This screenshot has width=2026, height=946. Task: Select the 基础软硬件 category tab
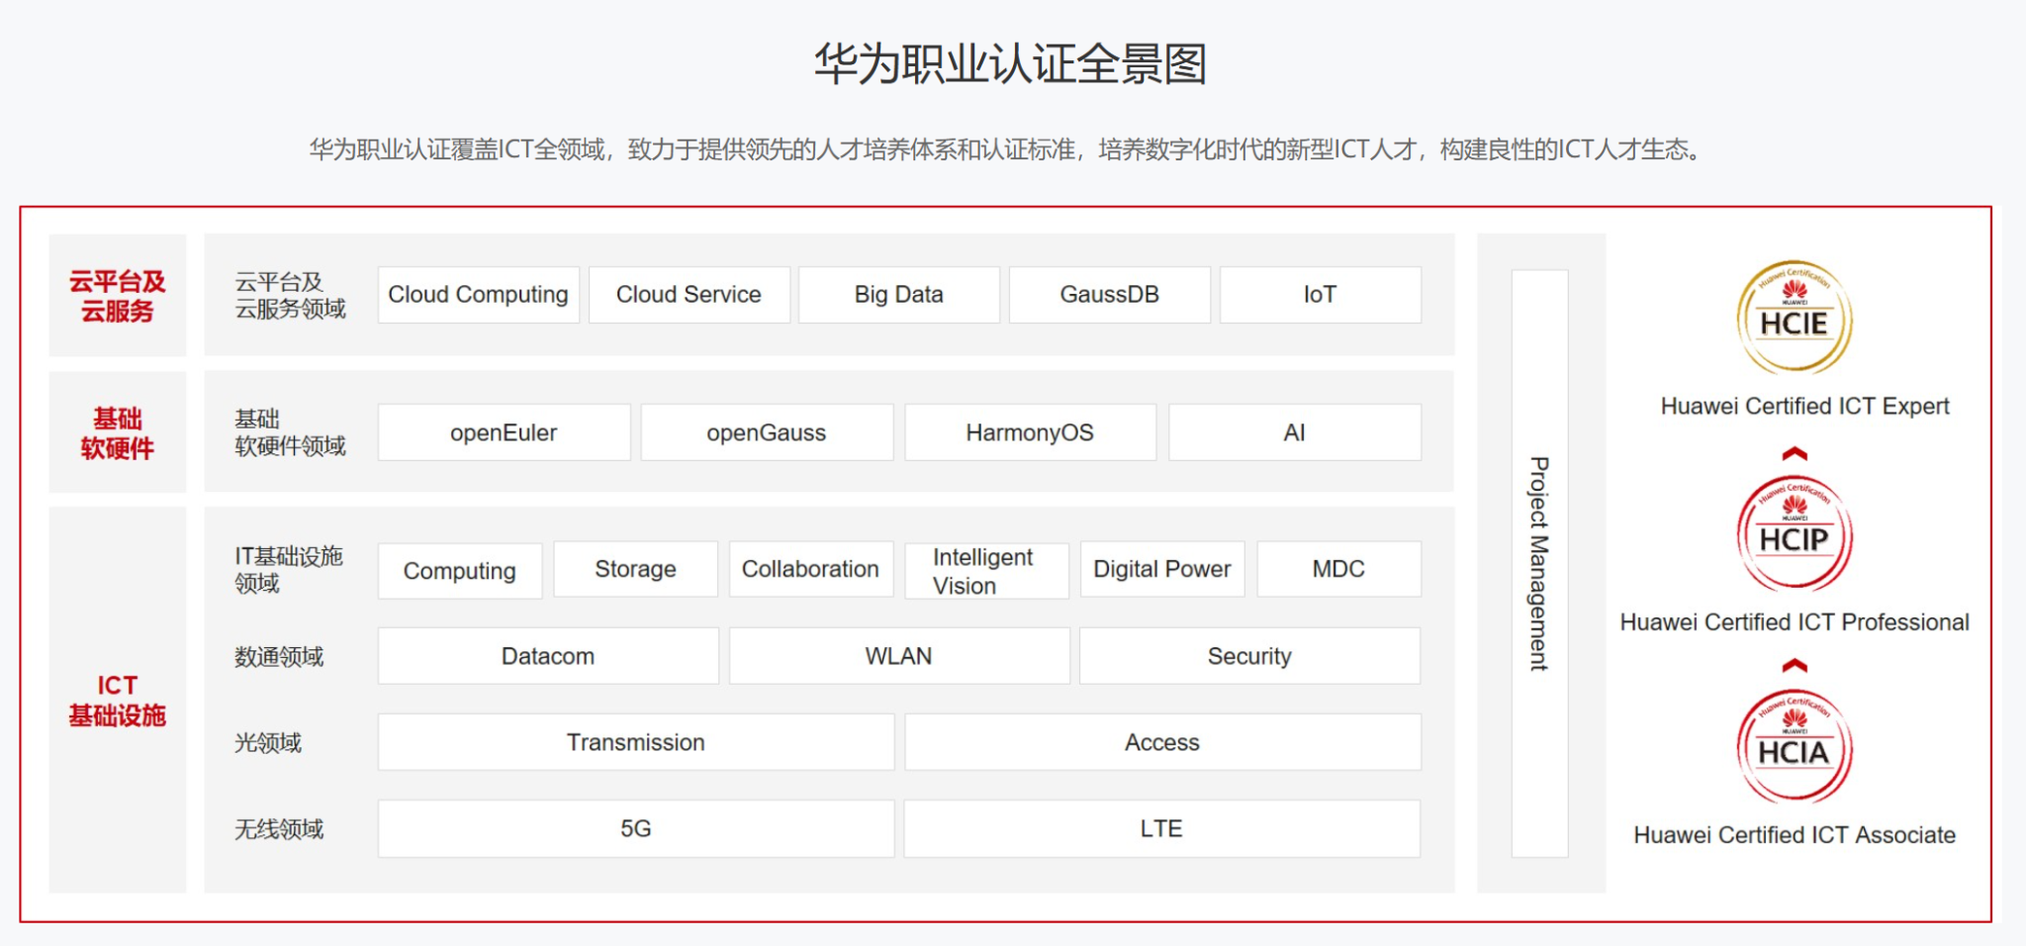(x=118, y=432)
